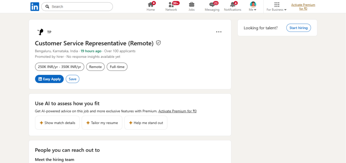Viewport: 346px width, 163px height.
Task: Select the 250K INR/yr - 350K INR/yr pill
Action: point(59,67)
